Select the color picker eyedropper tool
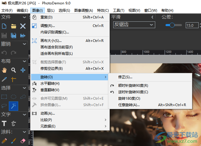 pos(4,79)
